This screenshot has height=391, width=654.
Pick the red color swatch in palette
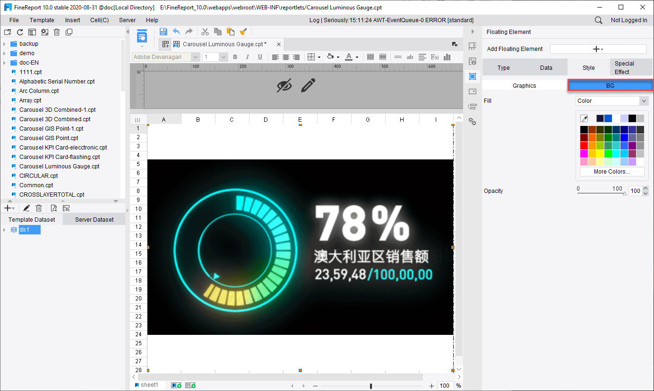(x=584, y=146)
